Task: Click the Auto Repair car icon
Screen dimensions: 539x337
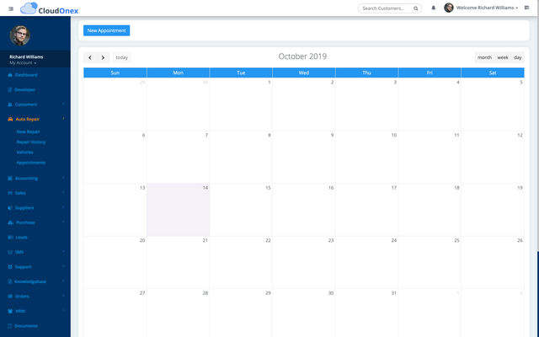Action: pyautogui.click(x=10, y=119)
